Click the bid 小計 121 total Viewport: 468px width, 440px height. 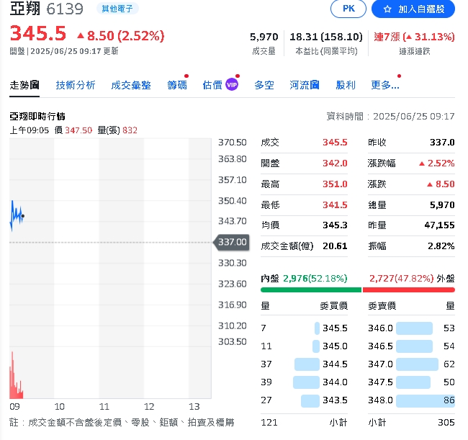pyautogui.click(x=269, y=423)
